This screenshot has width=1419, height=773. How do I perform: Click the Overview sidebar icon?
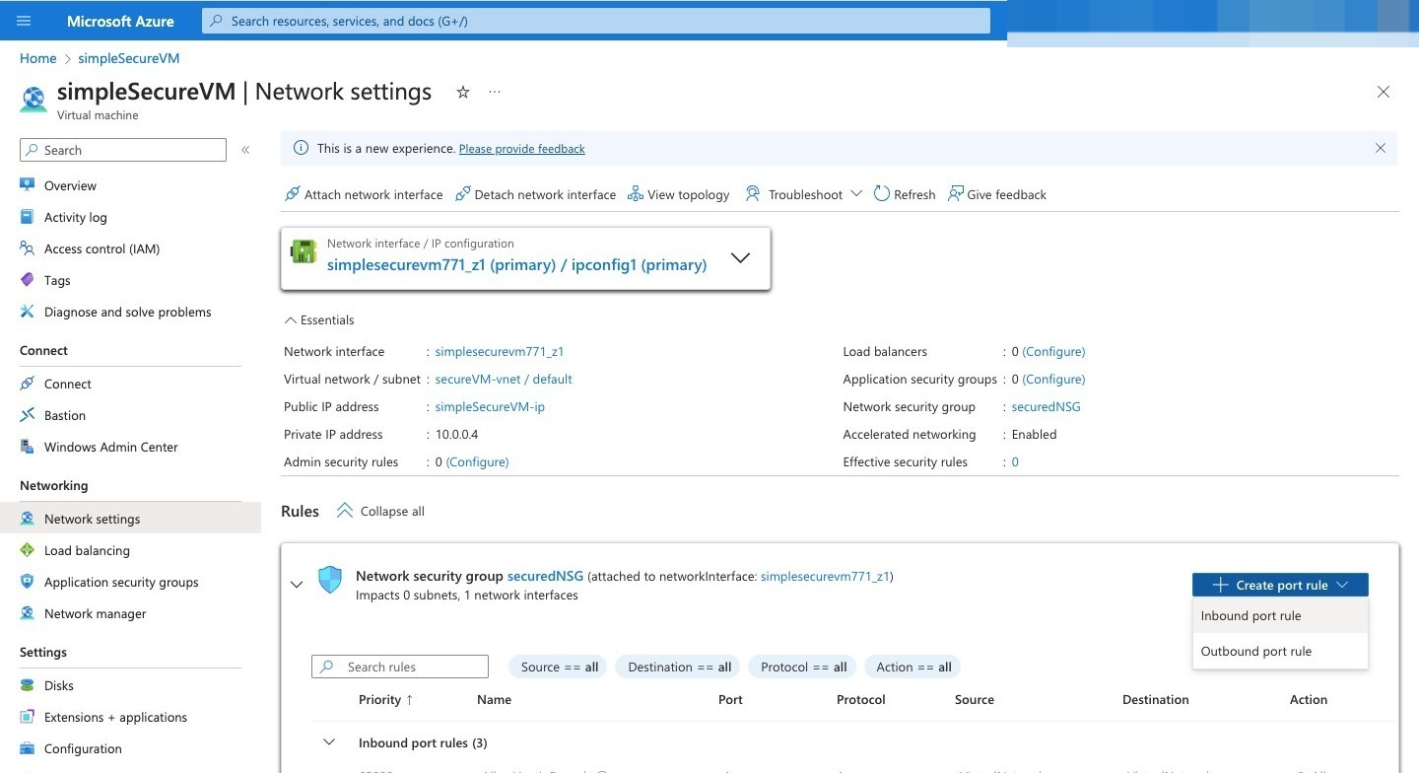click(27, 185)
